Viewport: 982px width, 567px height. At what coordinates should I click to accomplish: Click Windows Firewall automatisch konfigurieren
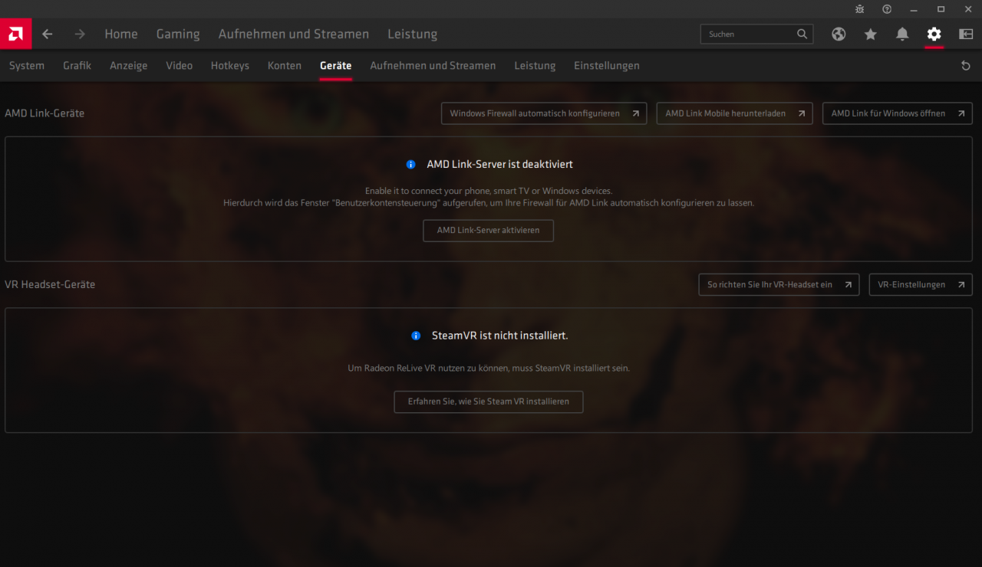[x=544, y=113]
